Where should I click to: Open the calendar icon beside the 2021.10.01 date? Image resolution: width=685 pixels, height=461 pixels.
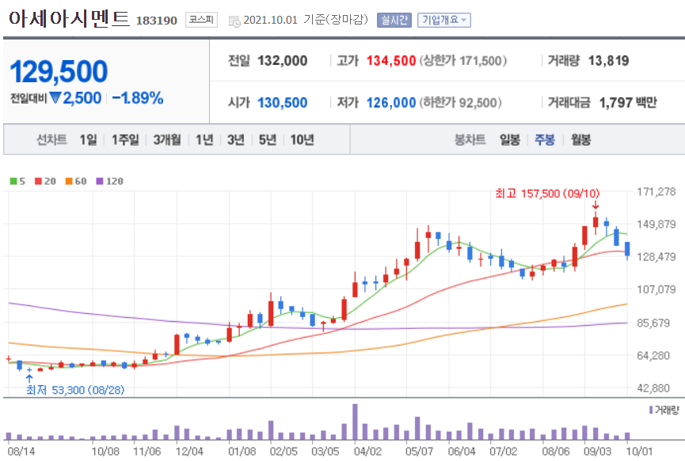233,22
